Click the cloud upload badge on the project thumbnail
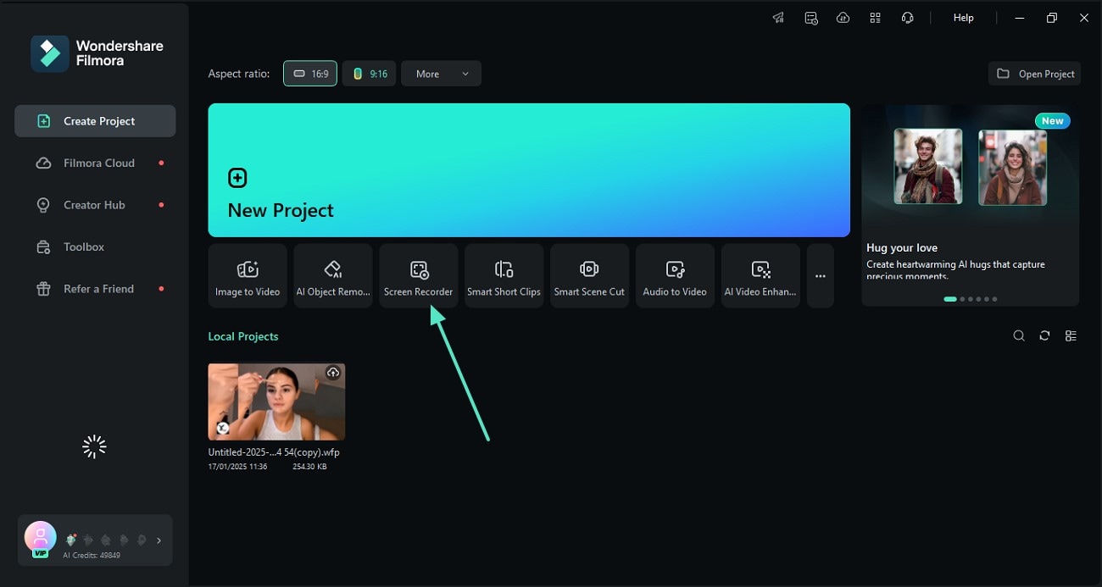Image resolution: width=1102 pixels, height=587 pixels. click(x=333, y=373)
